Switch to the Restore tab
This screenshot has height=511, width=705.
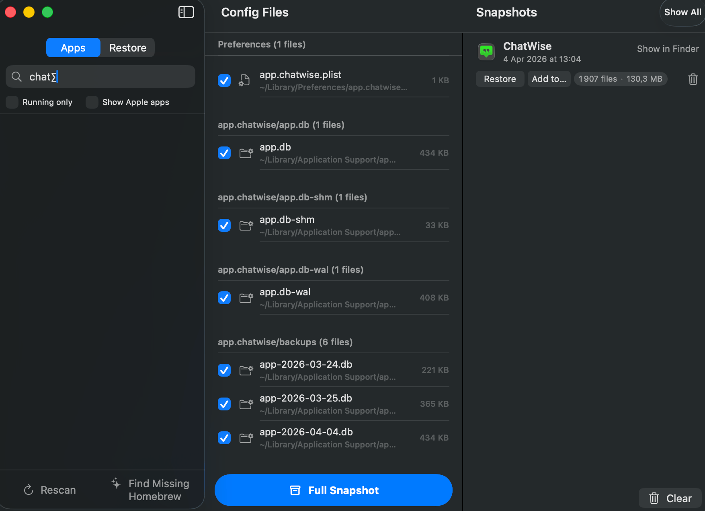tap(128, 47)
